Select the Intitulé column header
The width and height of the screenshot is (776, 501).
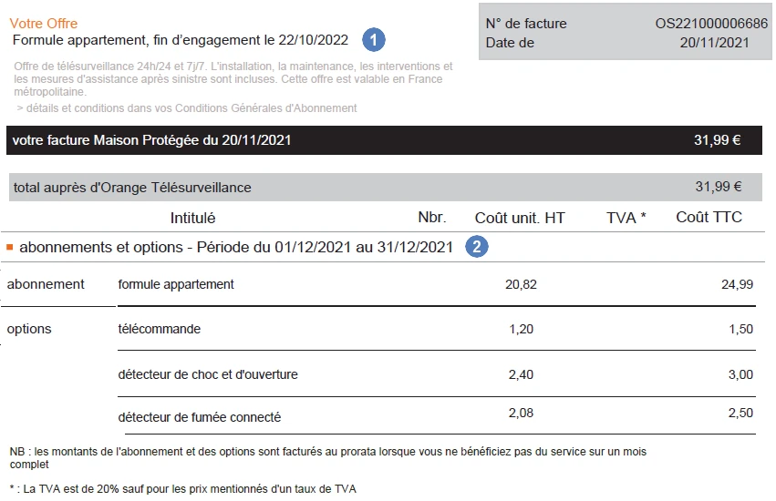[192, 218]
